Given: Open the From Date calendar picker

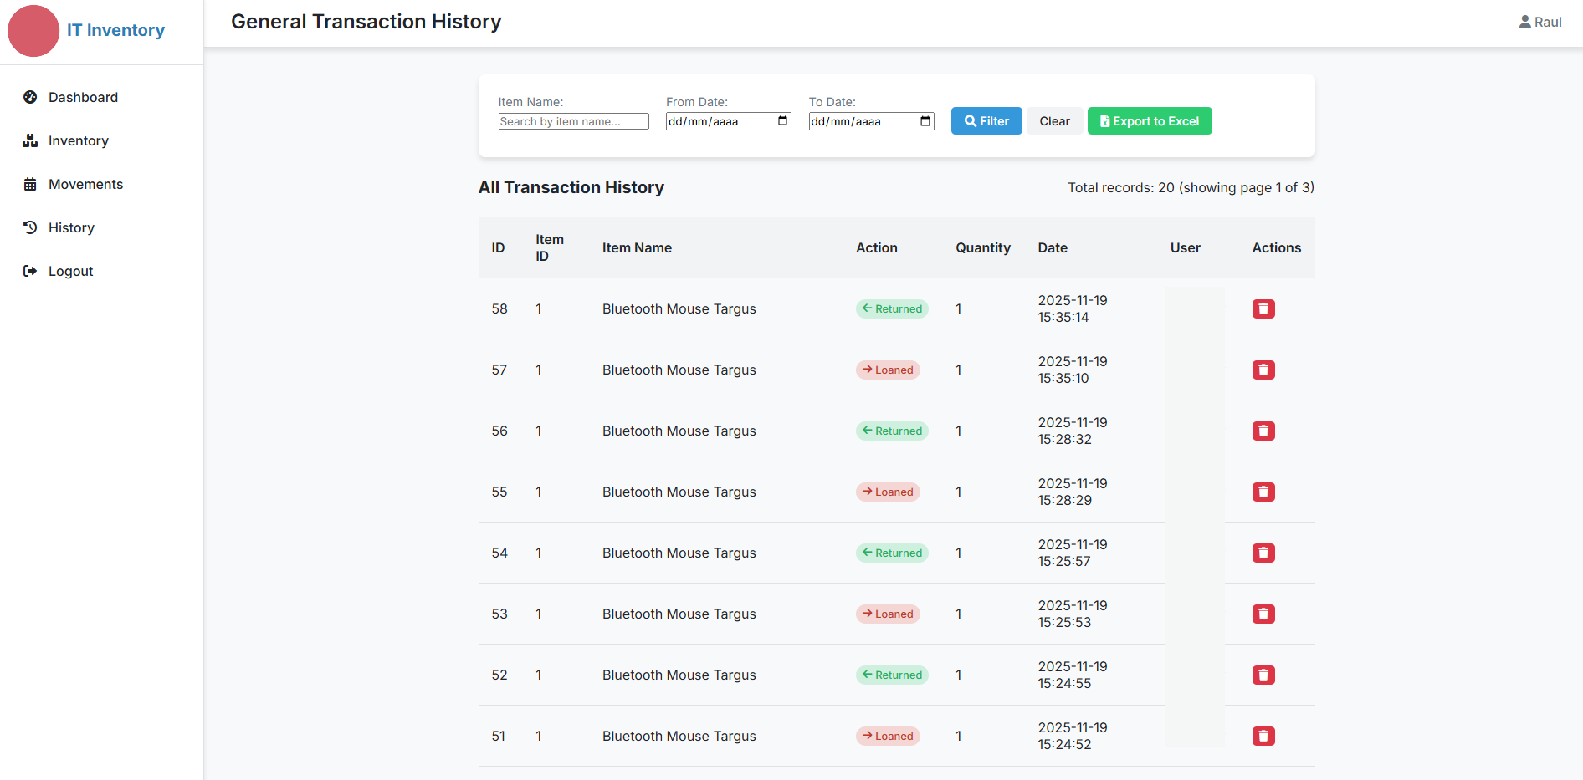Looking at the screenshot, I should (x=783, y=121).
